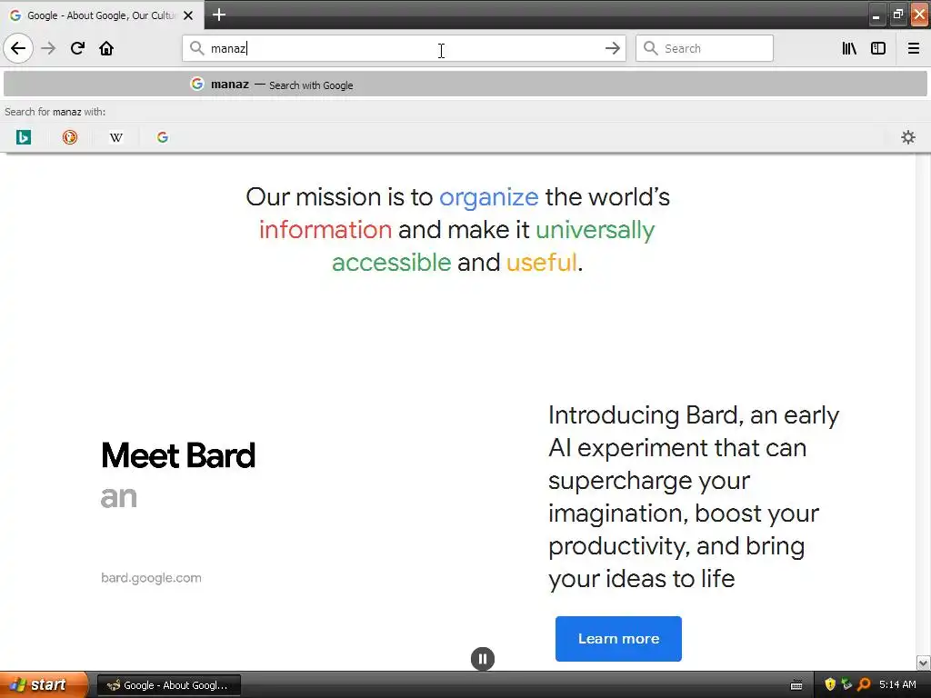
Task: Click the Learn more button
Action: click(618, 639)
